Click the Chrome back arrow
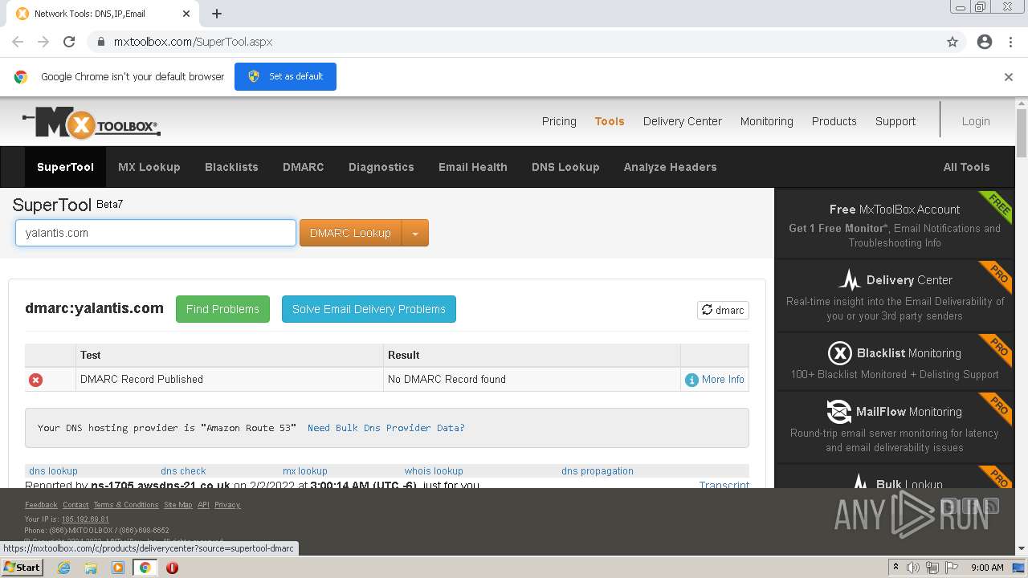Viewport: 1028px width, 578px height. pyautogui.click(x=18, y=42)
